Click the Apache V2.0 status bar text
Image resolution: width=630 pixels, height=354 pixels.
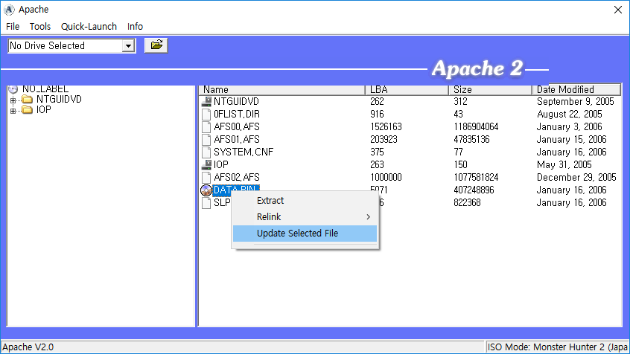pos(28,347)
